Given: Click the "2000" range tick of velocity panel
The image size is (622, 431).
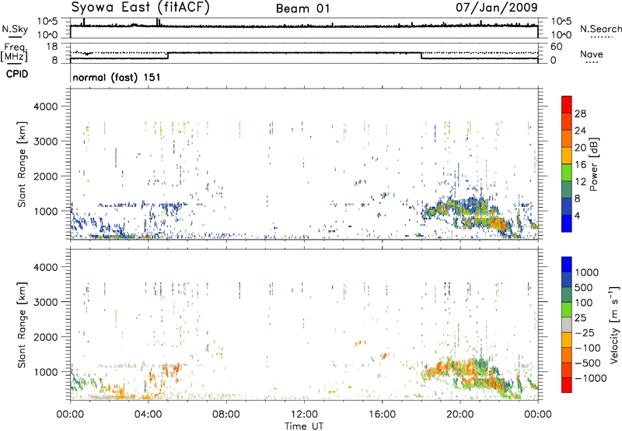Looking at the screenshot, I should 45,337.
